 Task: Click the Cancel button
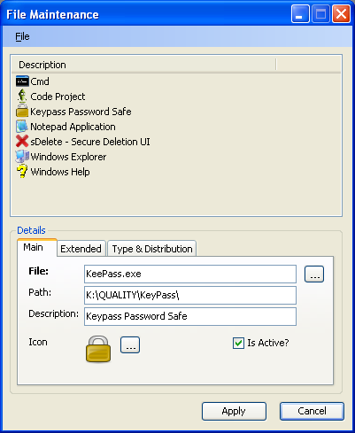pyautogui.click(x=312, y=411)
